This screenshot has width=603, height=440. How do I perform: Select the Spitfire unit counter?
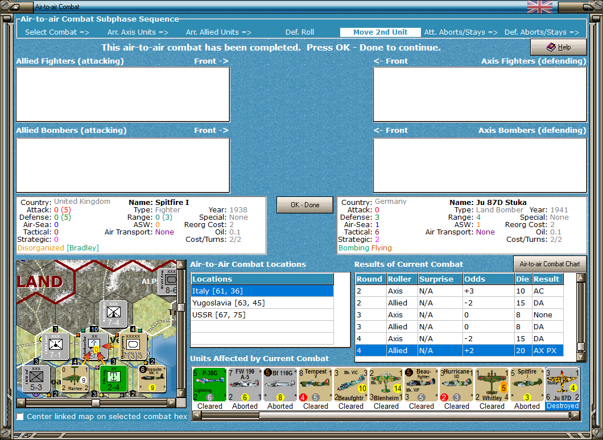tap(527, 385)
